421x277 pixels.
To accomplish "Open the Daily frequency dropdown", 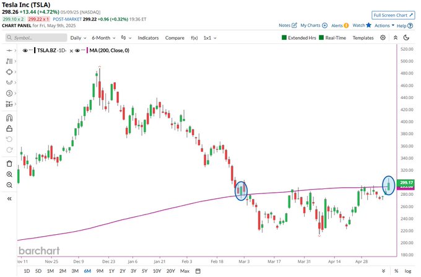I will pos(78,38).
